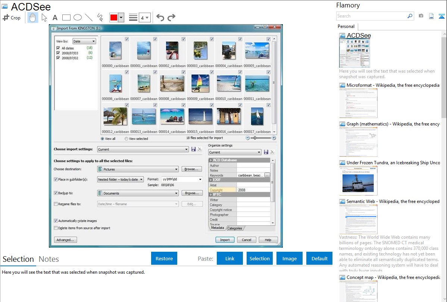The width and height of the screenshot is (447, 302).
Task: Click the Semantic Web snapshot entry icon
Action: point(342,201)
